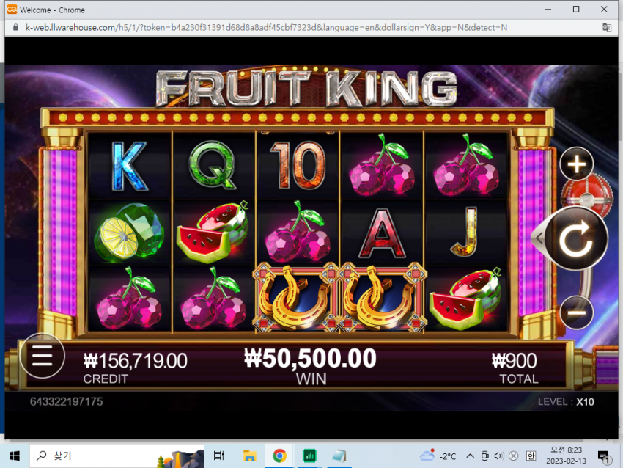Open Task View on the taskbar
623x468 pixels.
219,456
